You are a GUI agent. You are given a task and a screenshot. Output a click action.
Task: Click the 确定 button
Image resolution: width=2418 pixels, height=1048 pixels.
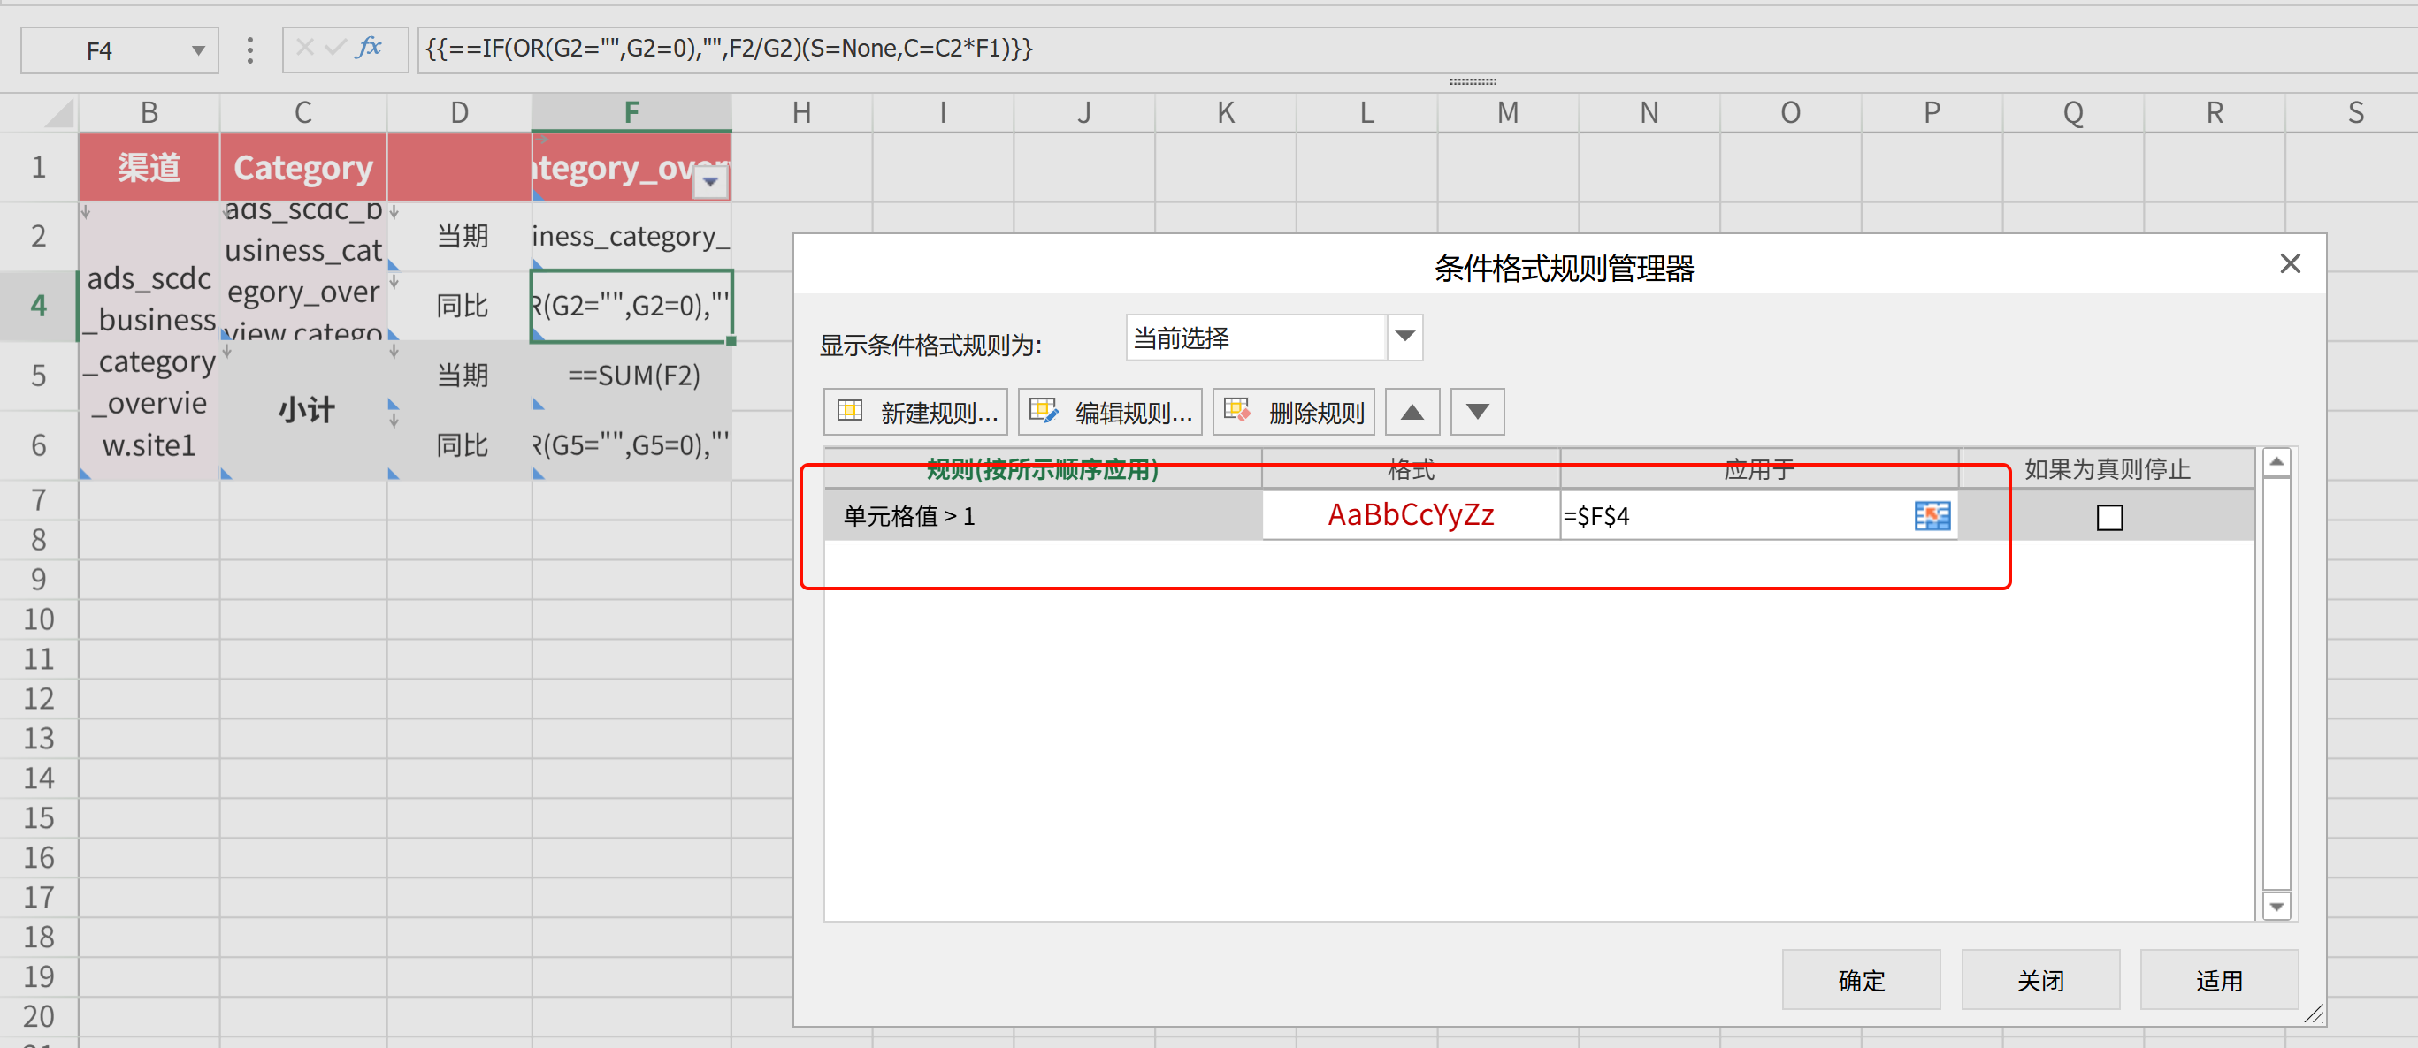tap(1862, 979)
